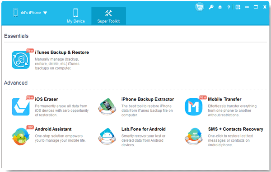
Task: Maximize the application window
Action: pyautogui.click(x=256, y=7)
